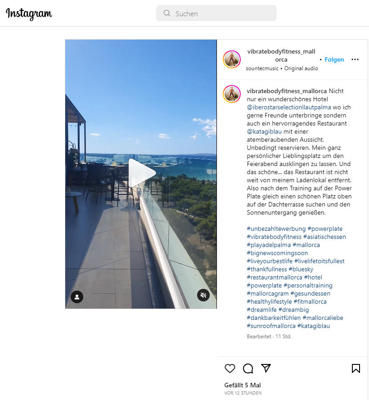Like the post with heart icon
Viewport: 369px width, 404px height.
(x=230, y=368)
